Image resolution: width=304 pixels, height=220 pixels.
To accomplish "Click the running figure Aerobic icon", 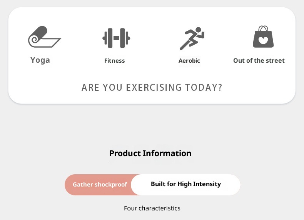I will pyautogui.click(x=192, y=38).
